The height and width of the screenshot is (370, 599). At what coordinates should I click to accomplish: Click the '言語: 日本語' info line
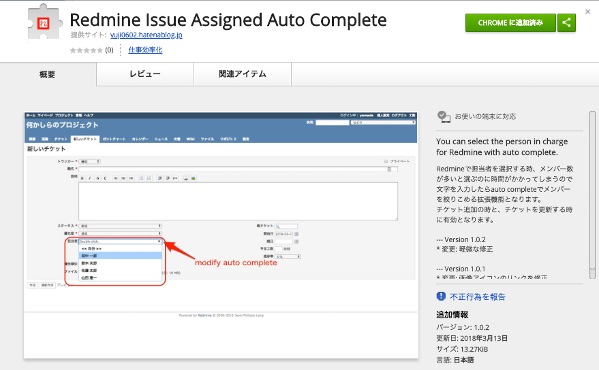[x=455, y=360]
